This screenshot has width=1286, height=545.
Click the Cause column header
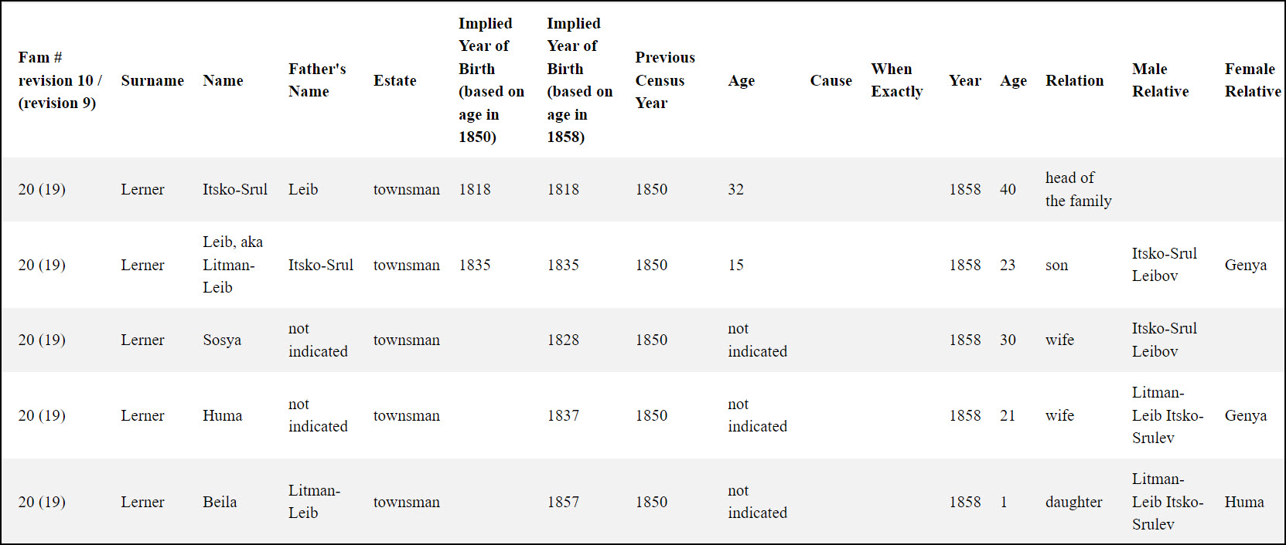point(831,80)
